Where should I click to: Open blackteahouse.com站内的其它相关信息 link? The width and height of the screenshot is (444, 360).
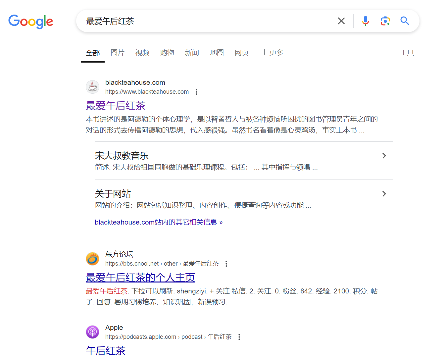[159, 222]
